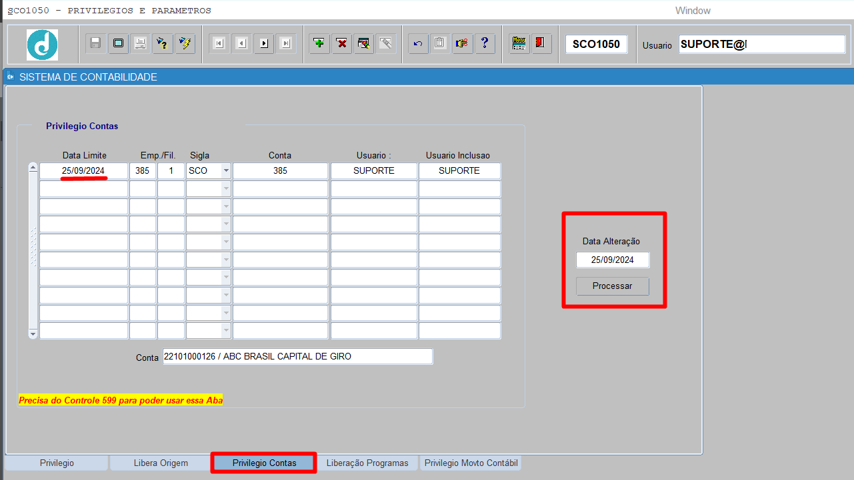The image size is (854, 480).
Task: Expand the SCO Sigla dropdown
Action: pyautogui.click(x=226, y=171)
